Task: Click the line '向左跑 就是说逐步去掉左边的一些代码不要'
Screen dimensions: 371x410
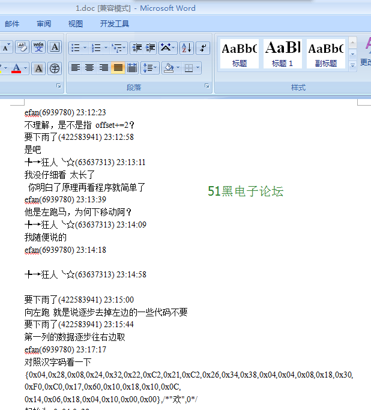Action: [106, 312]
